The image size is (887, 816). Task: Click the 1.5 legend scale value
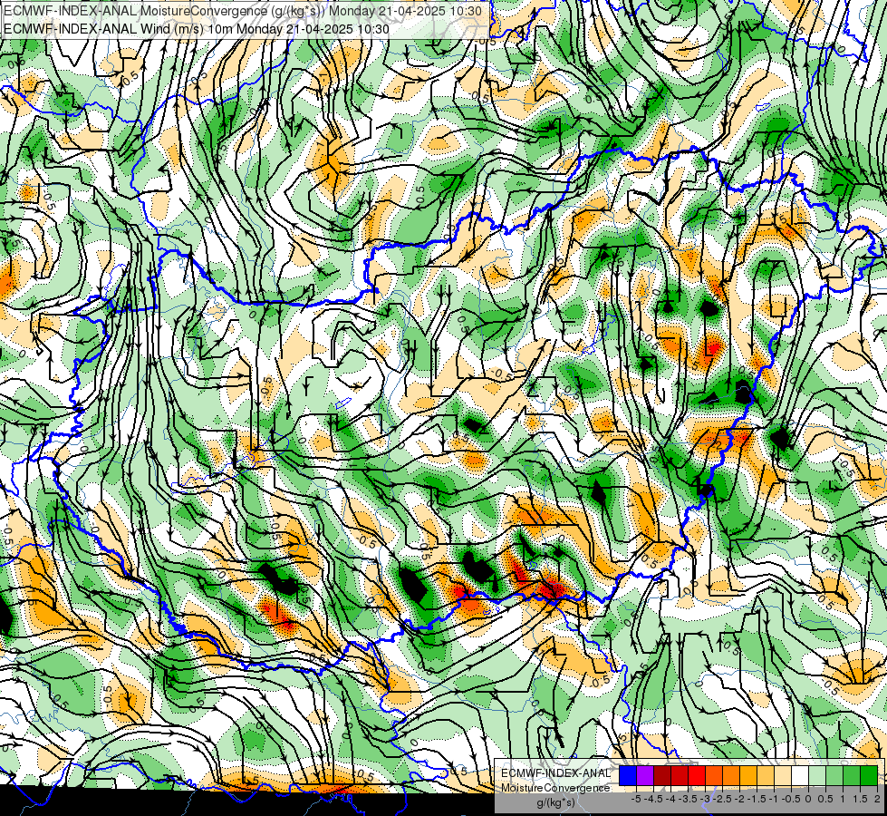861,799
